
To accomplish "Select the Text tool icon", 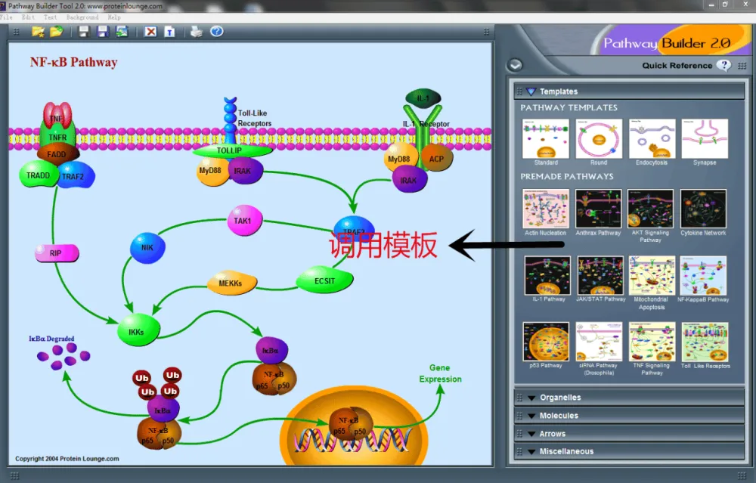I will tap(170, 32).
